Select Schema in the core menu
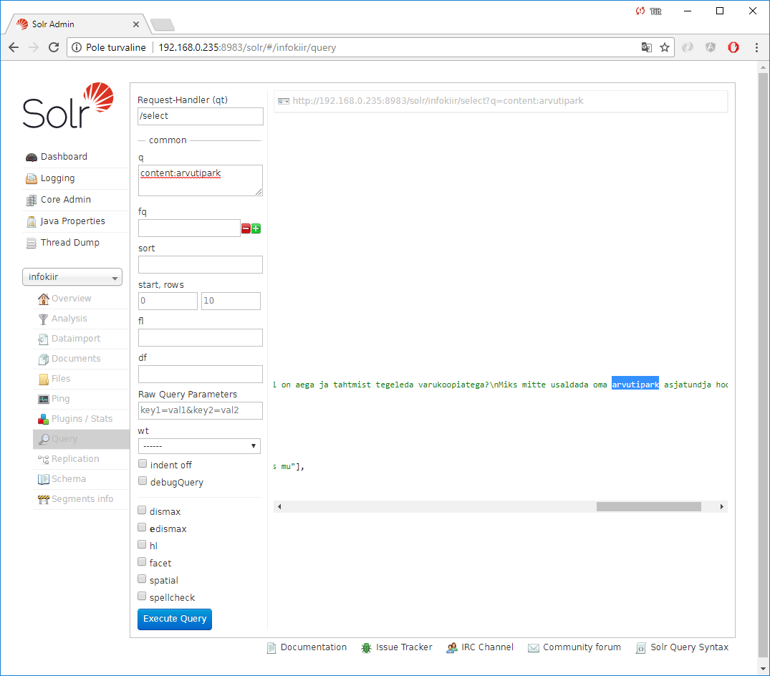 pyautogui.click(x=68, y=479)
